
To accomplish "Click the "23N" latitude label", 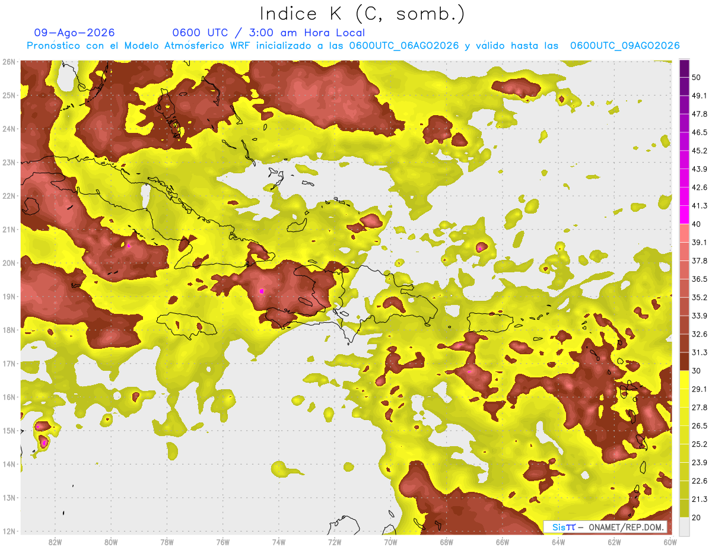I will pyautogui.click(x=9, y=162).
